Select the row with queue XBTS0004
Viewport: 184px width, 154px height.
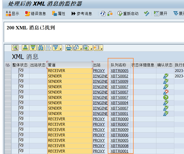click(x=8, y=103)
